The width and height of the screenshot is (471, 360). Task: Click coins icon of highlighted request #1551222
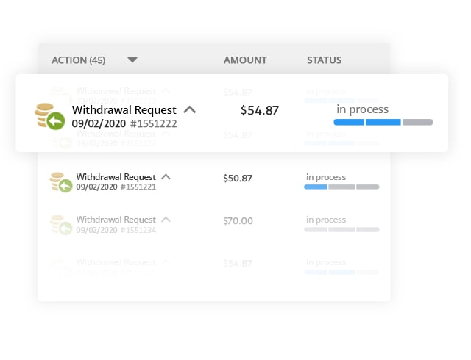(50, 116)
